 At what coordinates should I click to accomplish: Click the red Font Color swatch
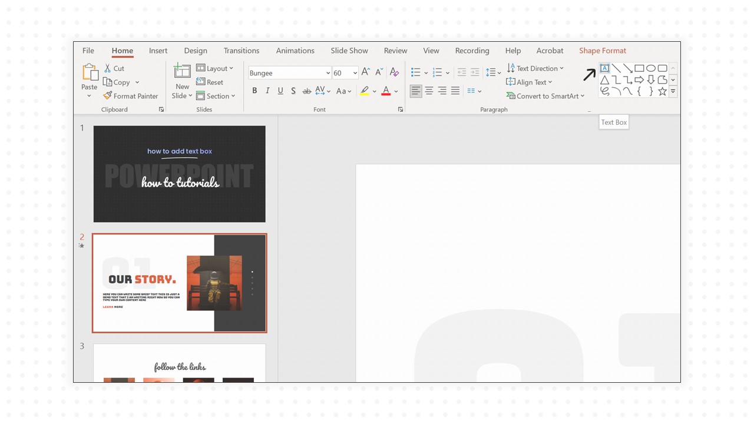click(386, 91)
